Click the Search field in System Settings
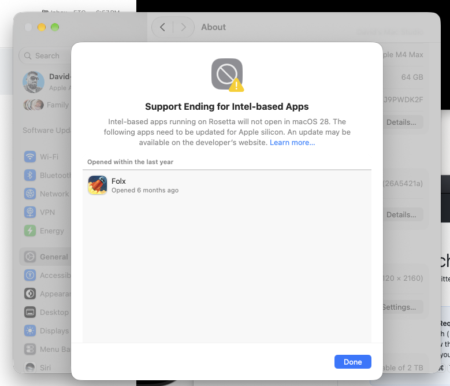This screenshot has width=450, height=386. click(x=45, y=55)
